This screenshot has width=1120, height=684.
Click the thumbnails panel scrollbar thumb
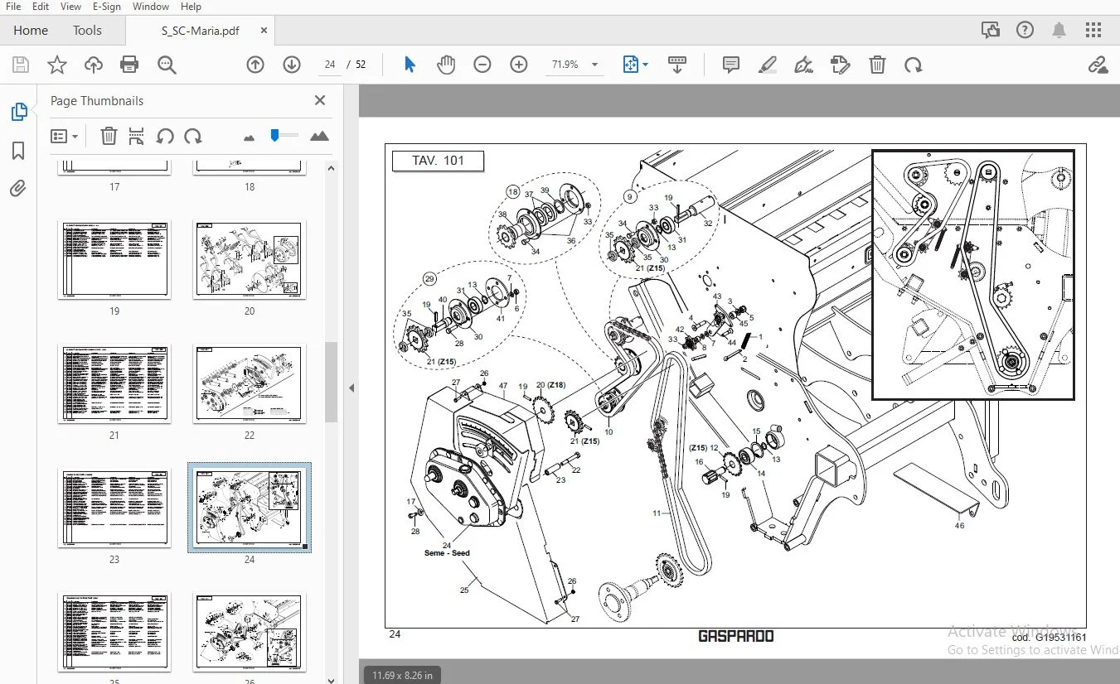[x=331, y=382]
